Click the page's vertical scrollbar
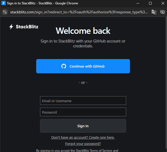The width and height of the screenshot is (167, 152). 166,84
